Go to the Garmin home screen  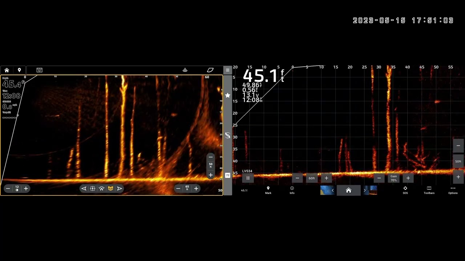tap(348, 190)
